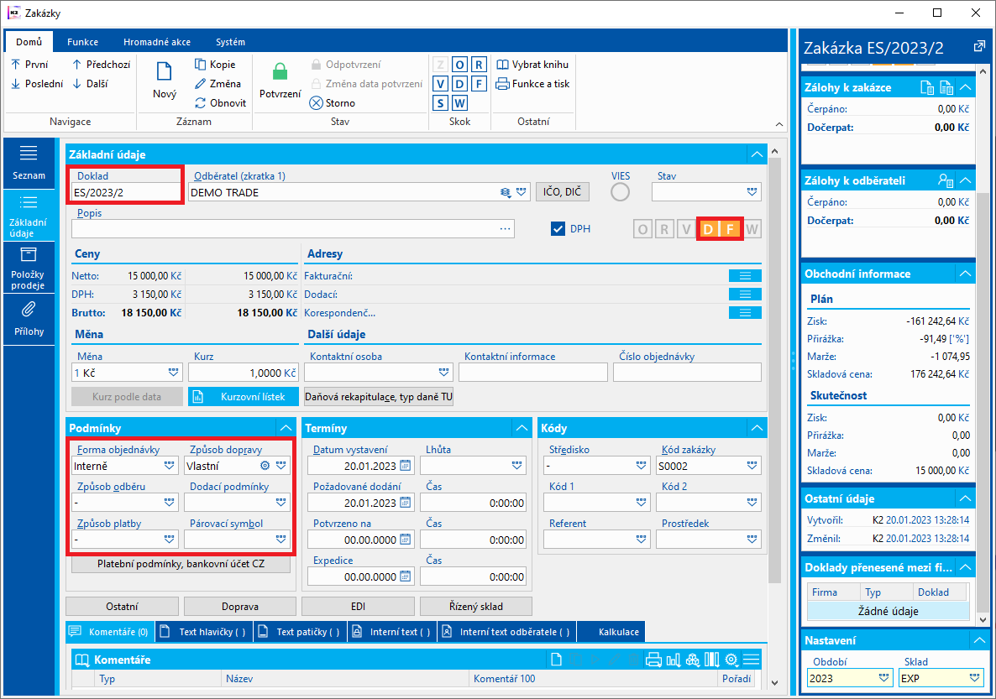Jump to document S in Skok group
Screen dimensions: 996x699
(x=440, y=103)
